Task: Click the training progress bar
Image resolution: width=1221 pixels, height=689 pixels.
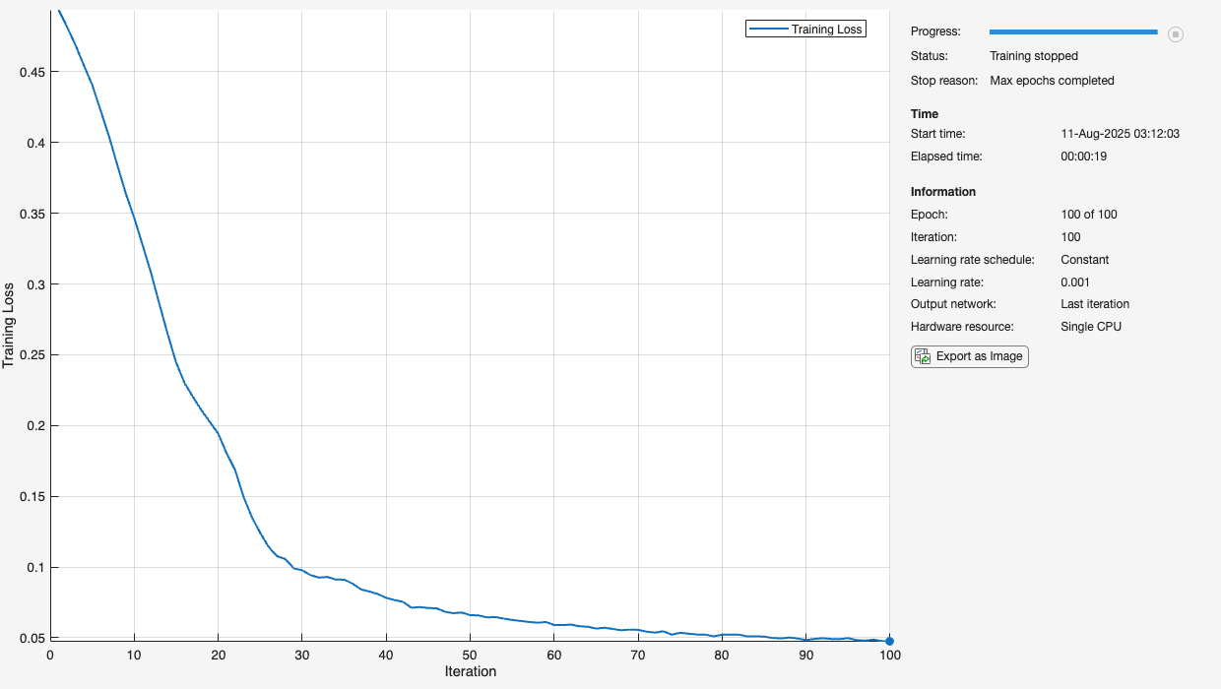Action: pyautogui.click(x=1073, y=32)
